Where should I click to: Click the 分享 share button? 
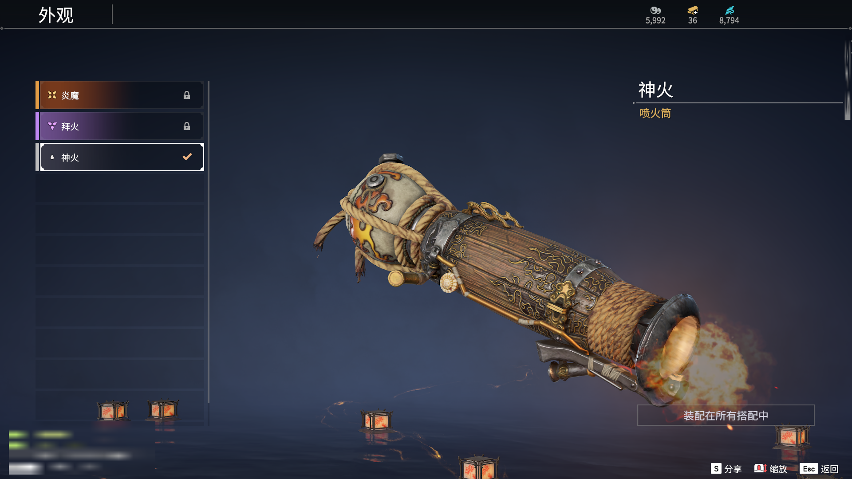pos(726,469)
